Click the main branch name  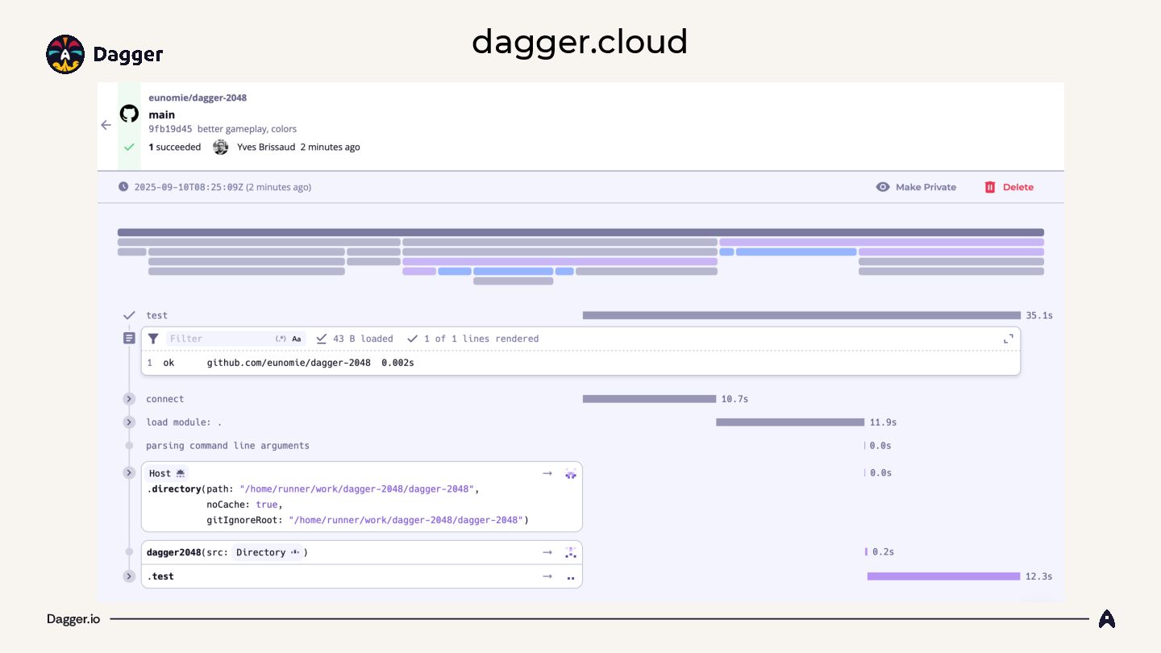click(x=161, y=114)
